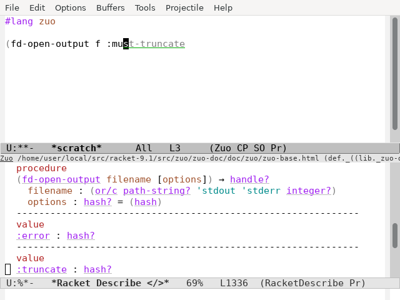Click the Describe buffer scrollbar thumb
The width and height of the screenshot is (400, 300).
pyautogui.click(x=395, y=236)
